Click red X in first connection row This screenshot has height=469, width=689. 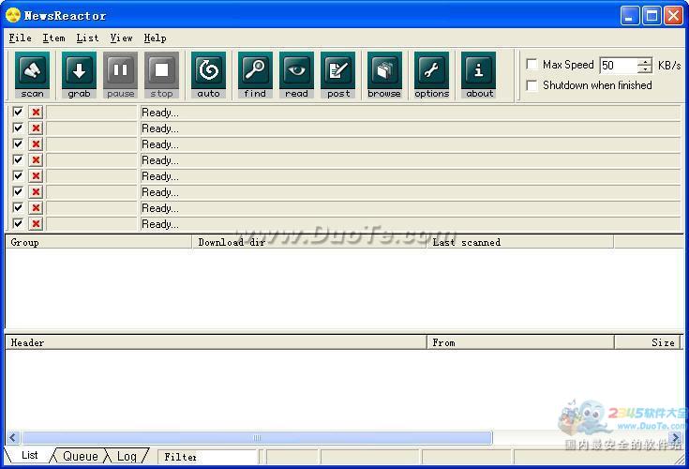[x=36, y=112]
